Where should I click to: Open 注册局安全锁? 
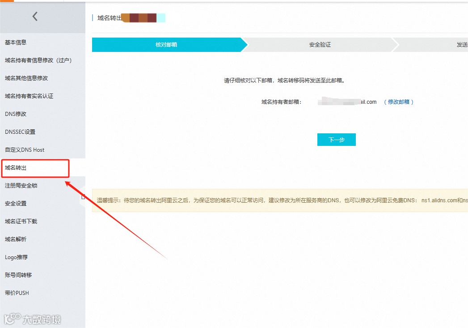click(21, 185)
